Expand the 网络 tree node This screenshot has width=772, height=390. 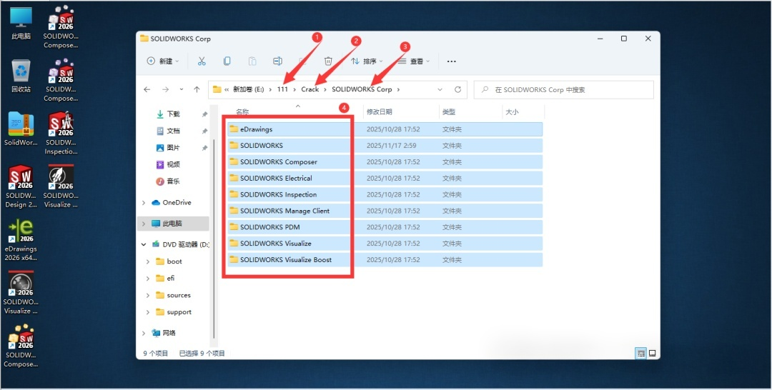[x=144, y=333]
